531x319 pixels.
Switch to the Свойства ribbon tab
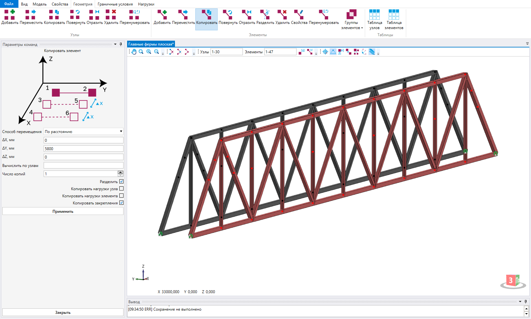60,4
